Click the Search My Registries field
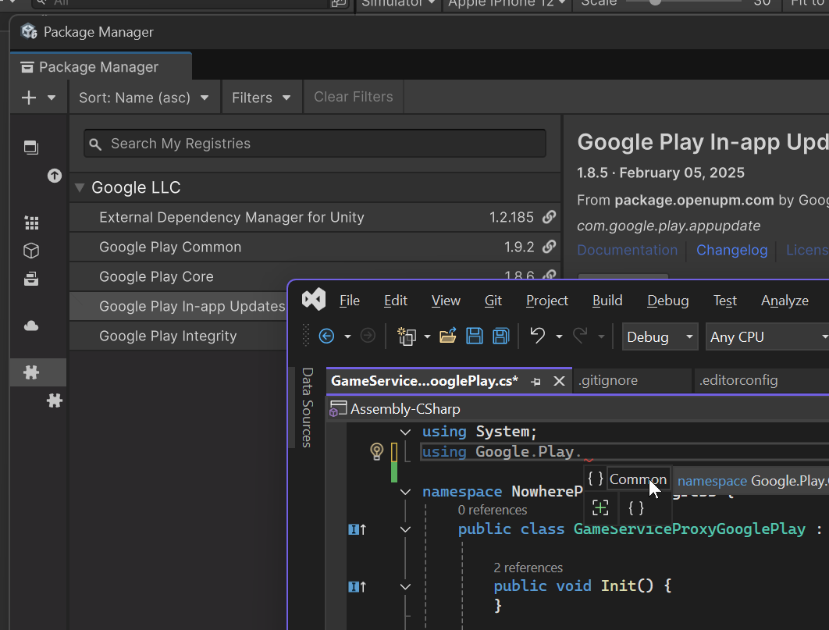829x630 pixels. (315, 144)
